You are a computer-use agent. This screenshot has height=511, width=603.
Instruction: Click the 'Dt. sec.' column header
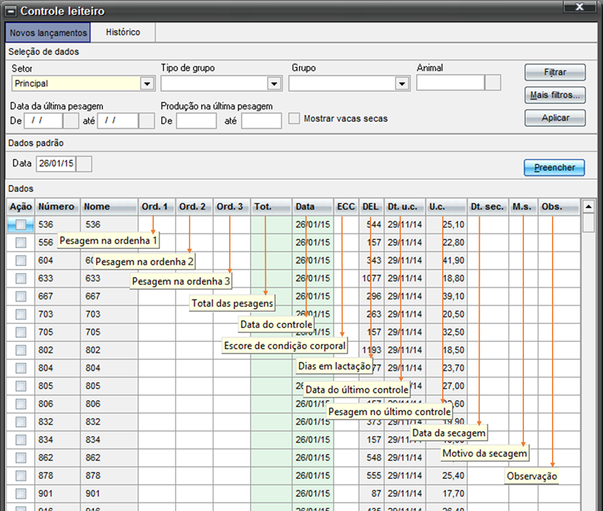click(x=488, y=207)
